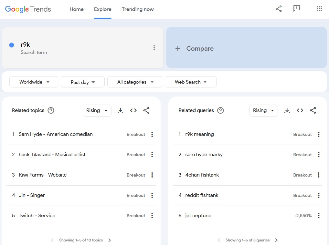Click the blue dot color for r9k
The height and width of the screenshot is (245, 329).
click(12, 45)
